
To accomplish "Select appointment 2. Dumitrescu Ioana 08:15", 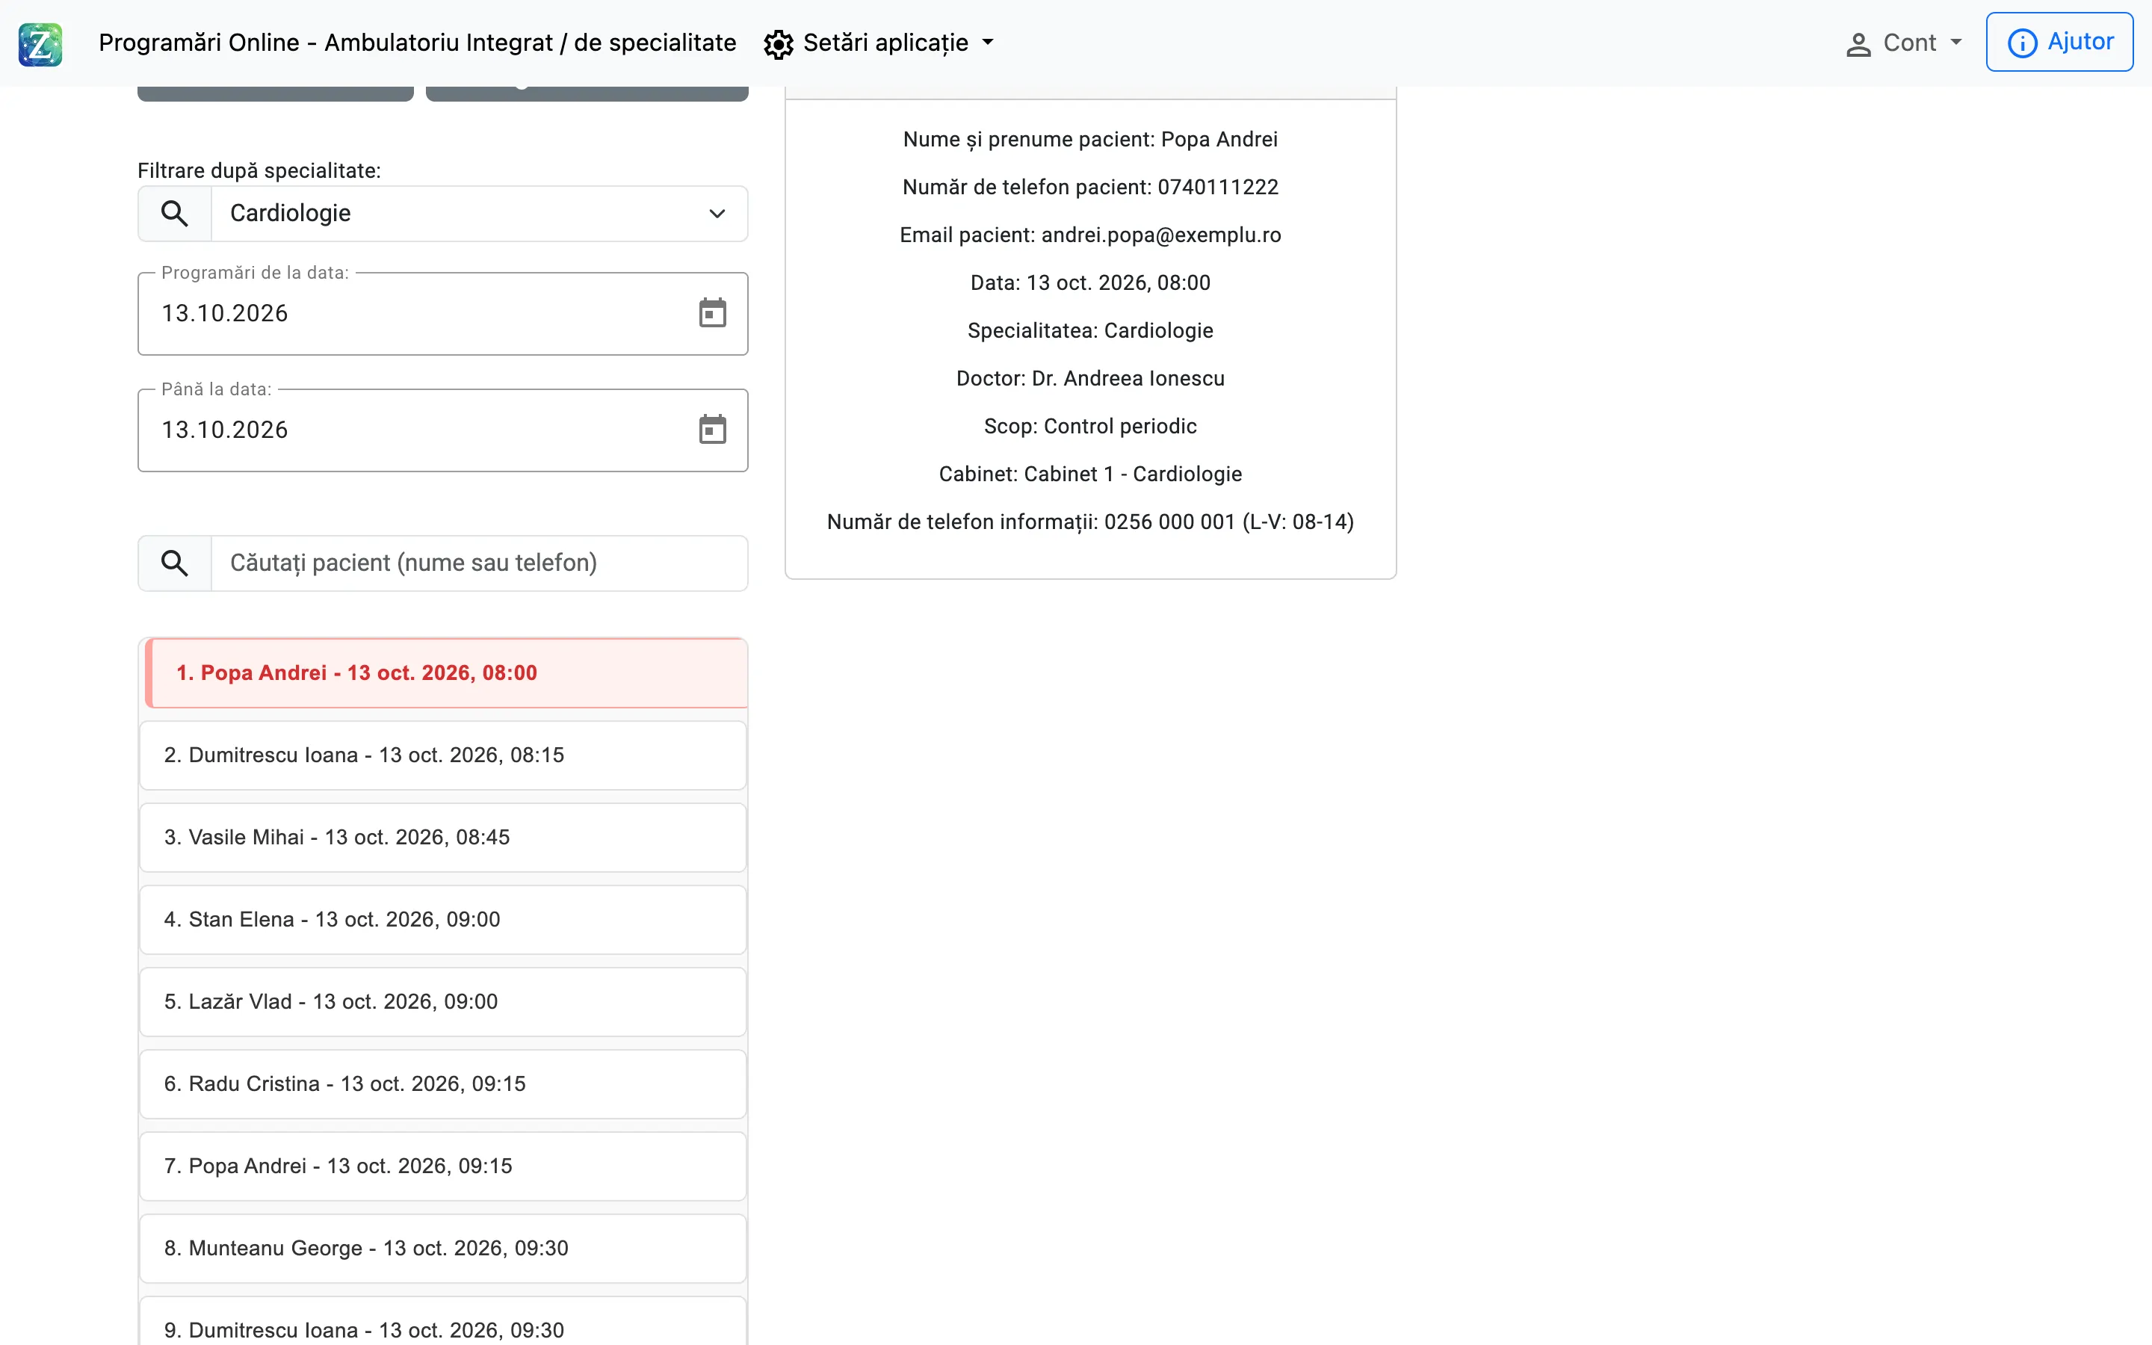I will click(x=443, y=755).
